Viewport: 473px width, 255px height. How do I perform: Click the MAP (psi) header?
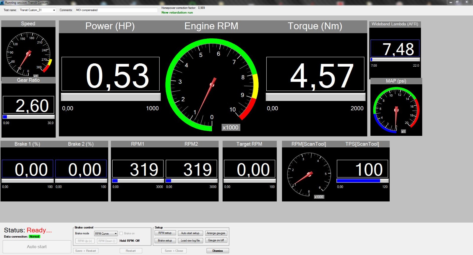(396, 81)
